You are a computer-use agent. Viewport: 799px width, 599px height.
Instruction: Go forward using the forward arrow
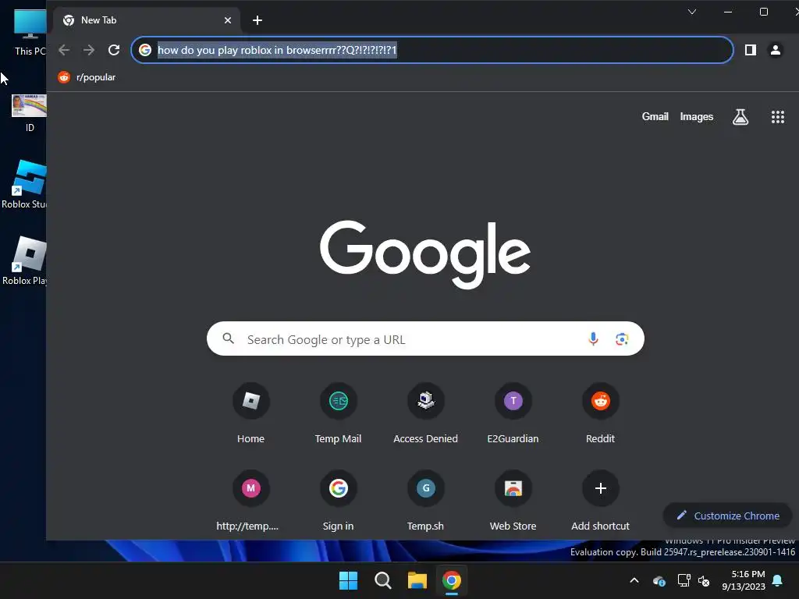[x=89, y=50]
